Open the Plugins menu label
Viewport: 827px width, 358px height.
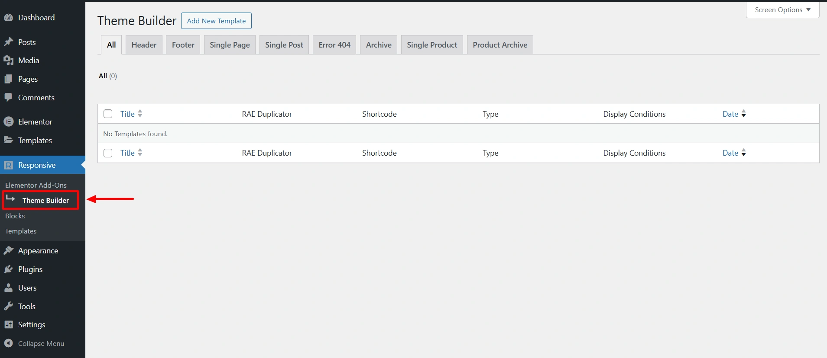30,269
